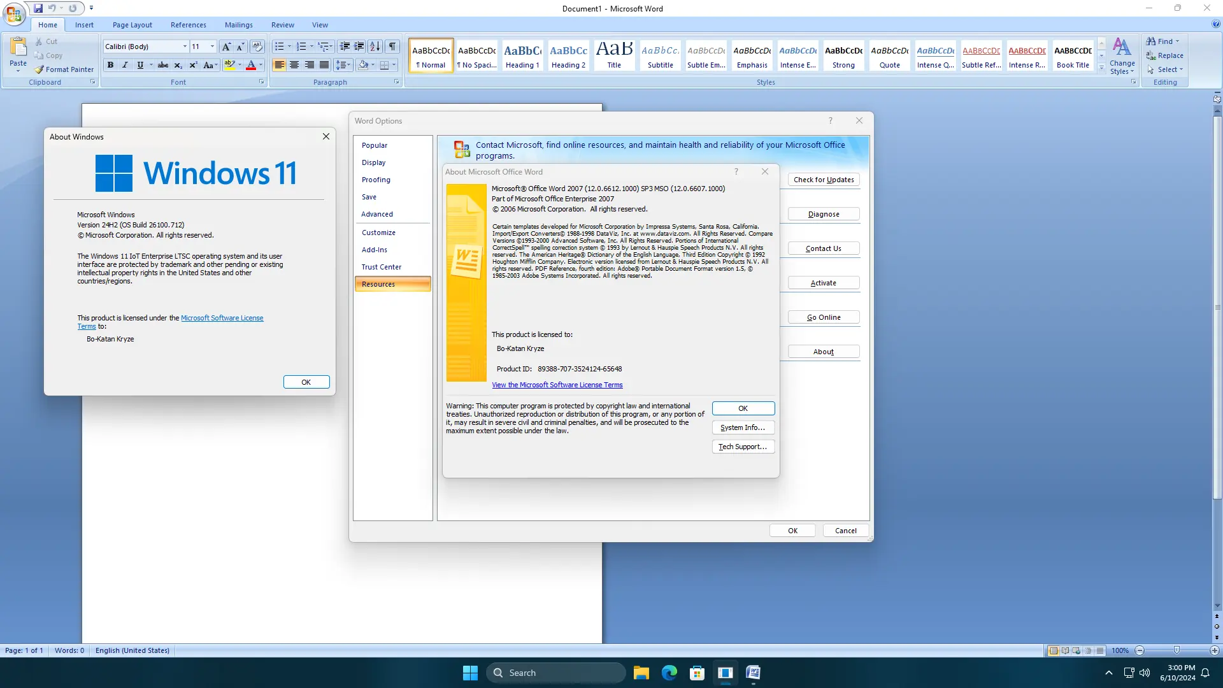Click OK in About Windows dialog
Viewport: 1223px width, 688px height.
tap(306, 382)
